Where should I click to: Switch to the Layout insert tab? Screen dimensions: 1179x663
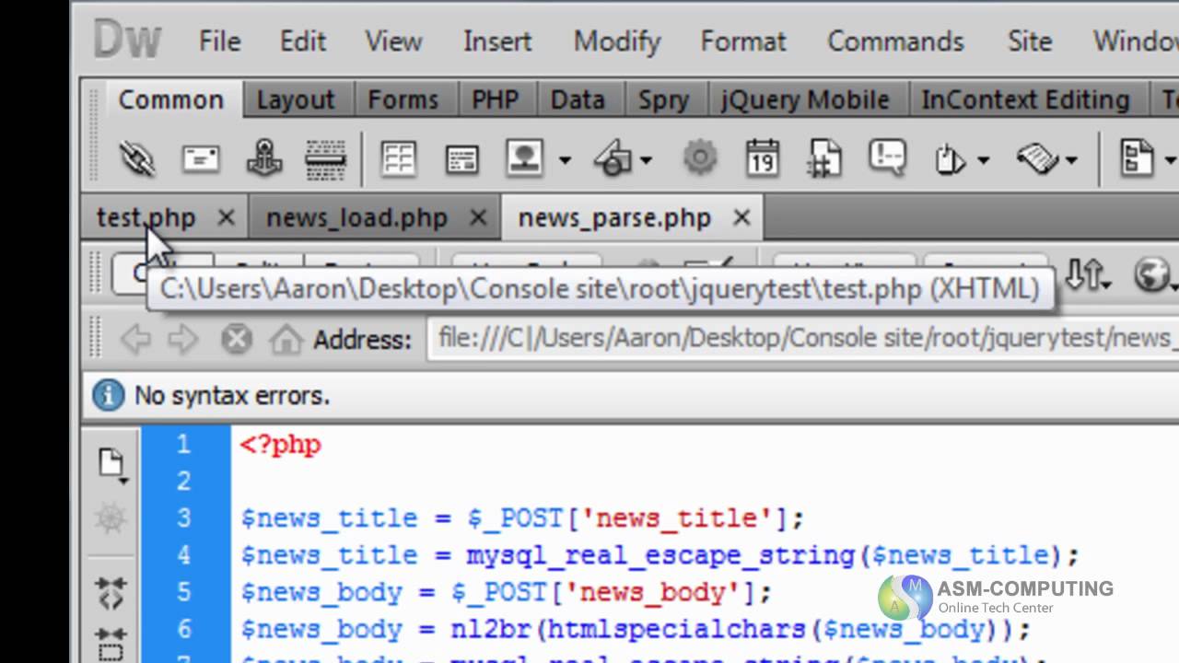pos(295,99)
